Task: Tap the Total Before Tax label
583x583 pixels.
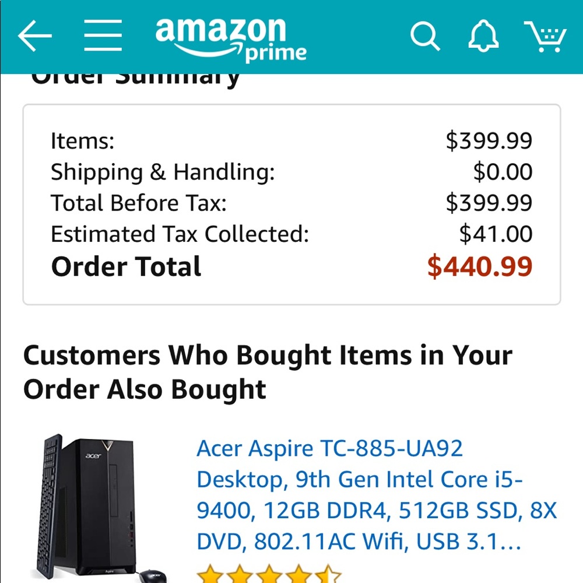Action: point(139,203)
